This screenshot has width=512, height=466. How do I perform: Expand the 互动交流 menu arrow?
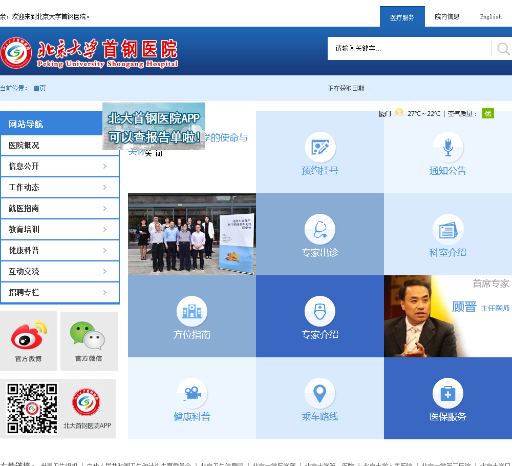click(x=105, y=271)
